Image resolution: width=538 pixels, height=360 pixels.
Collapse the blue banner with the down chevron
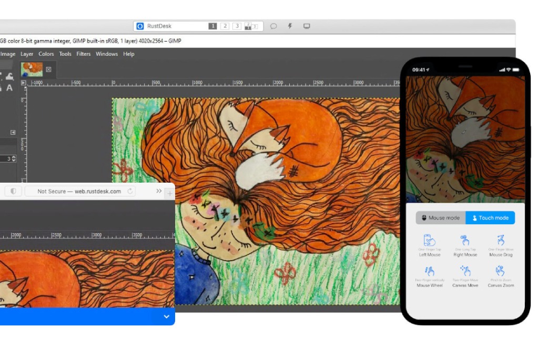point(166,316)
